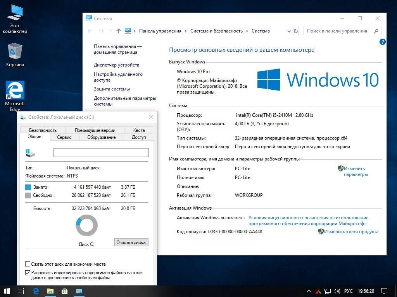Open 'Диспетчер устройств' link

pos(116,65)
